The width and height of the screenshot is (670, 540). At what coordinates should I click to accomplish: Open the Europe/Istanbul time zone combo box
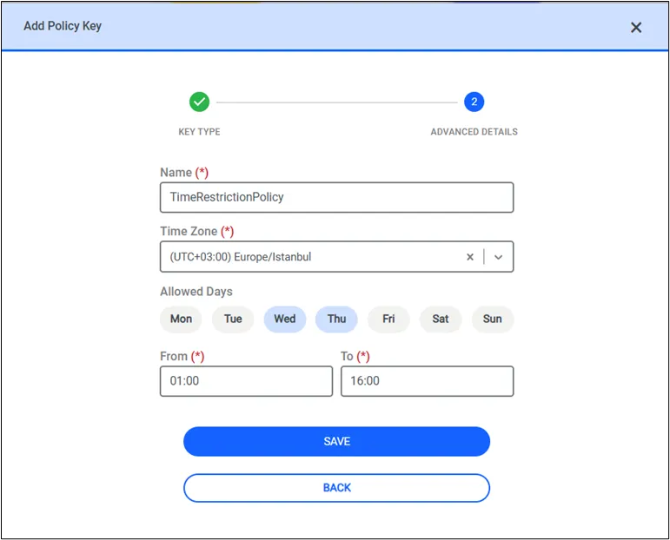point(336,257)
